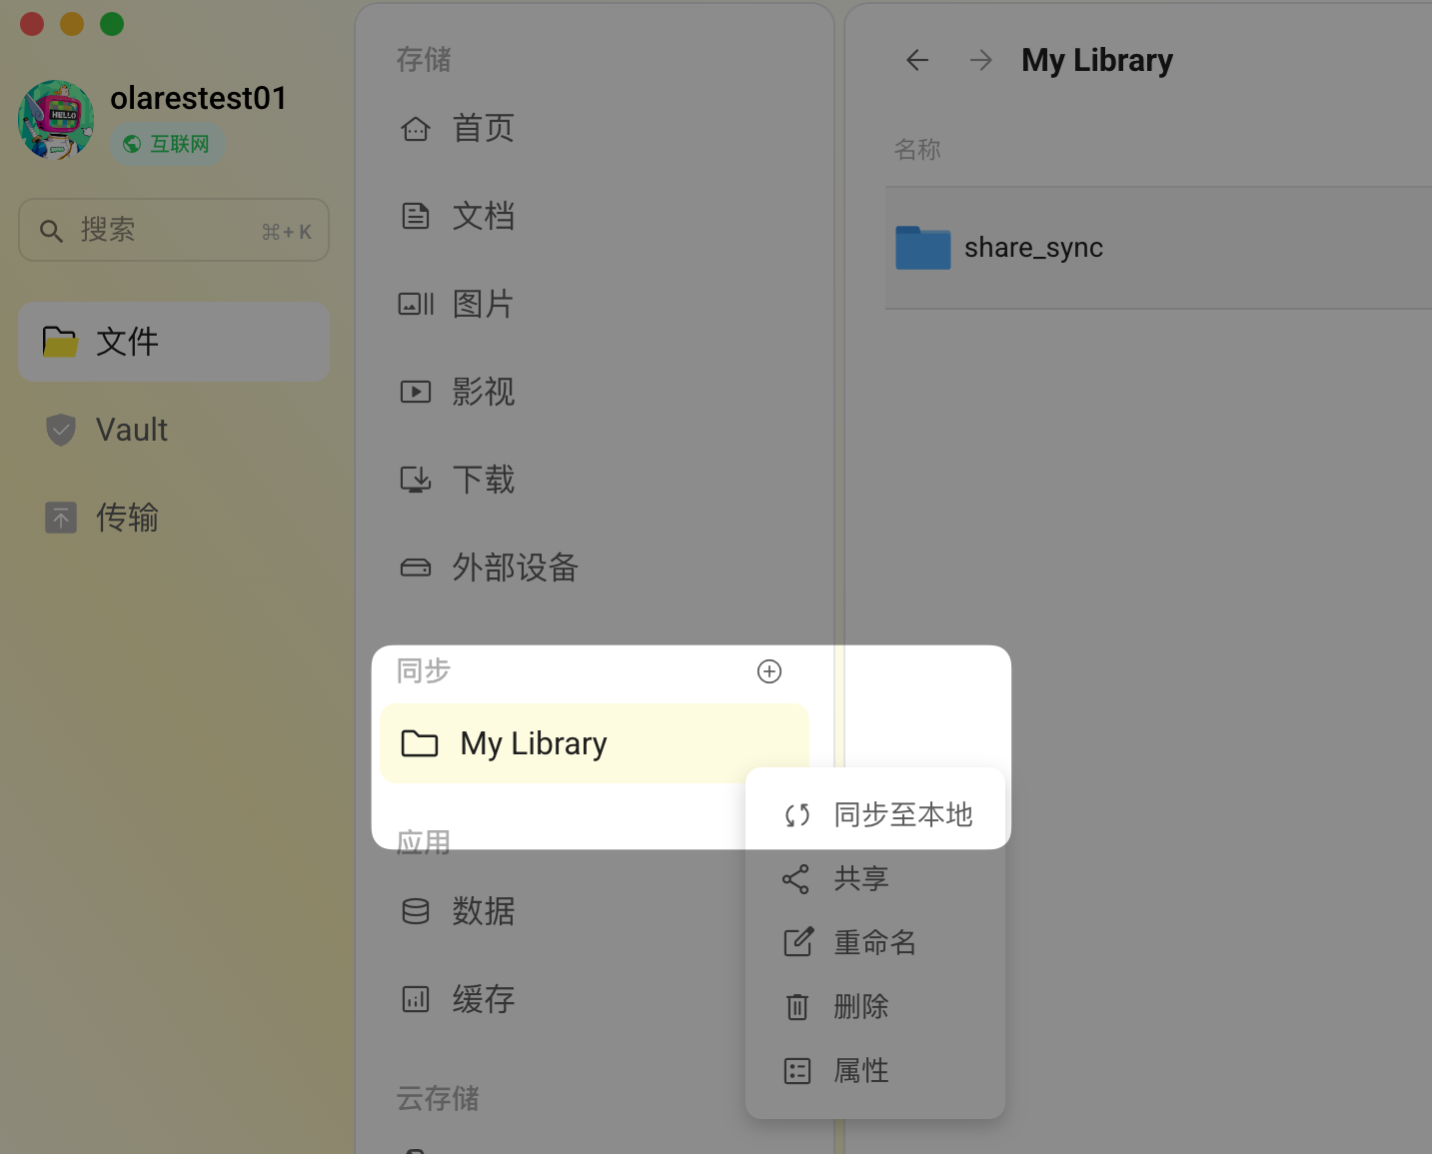Click the add sync library plus icon
Viewport: 1432px width, 1154px height.
(x=768, y=671)
